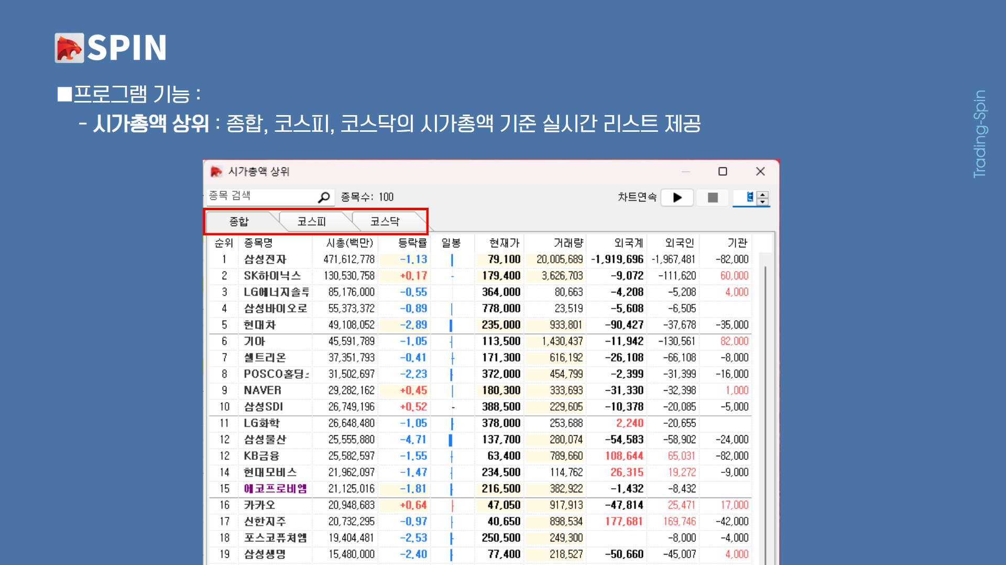Select the 현대모비스 stock name
This screenshot has height=565, width=1006.
pyautogui.click(x=270, y=472)
